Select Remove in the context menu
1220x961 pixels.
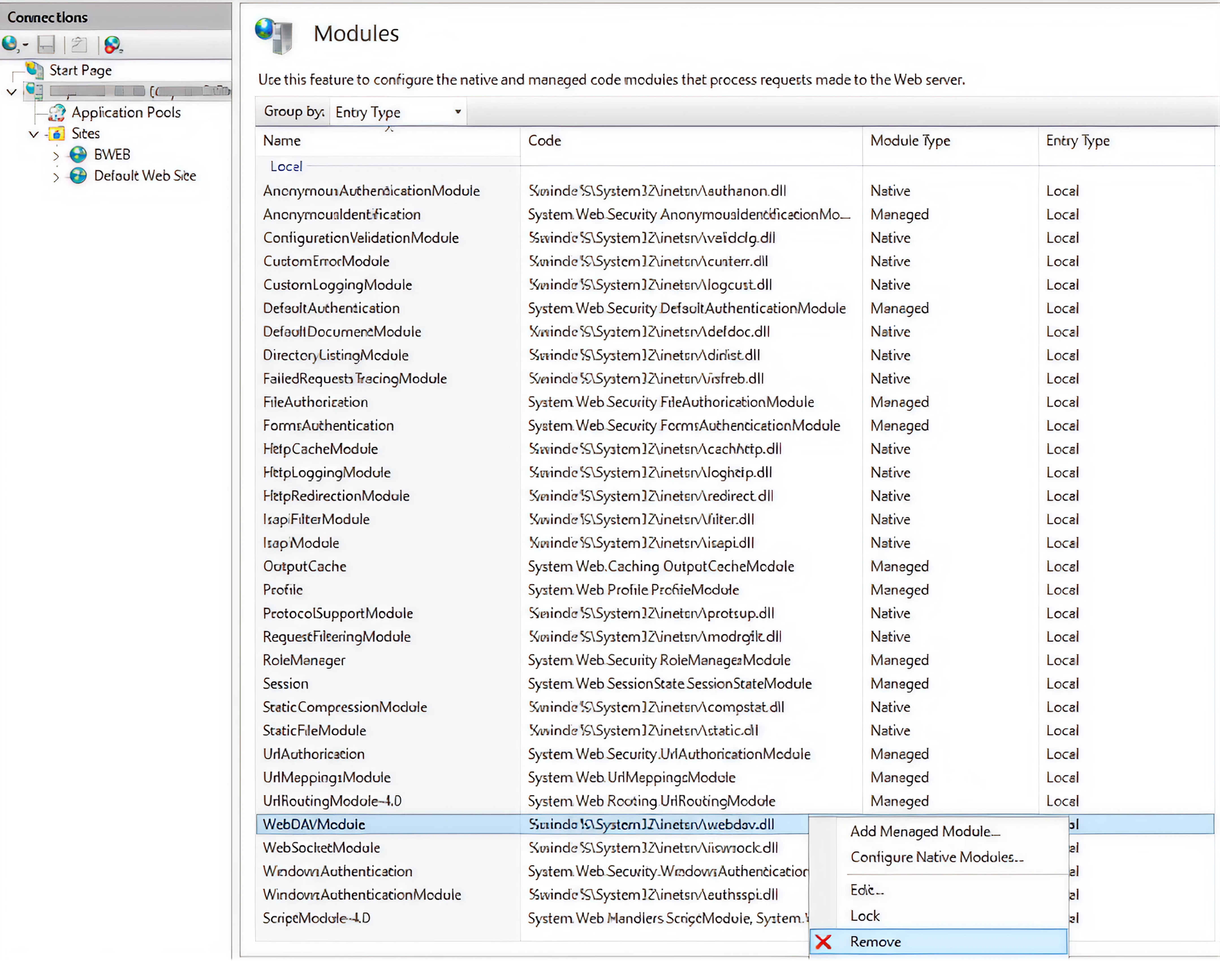click(x=938, y=942)
